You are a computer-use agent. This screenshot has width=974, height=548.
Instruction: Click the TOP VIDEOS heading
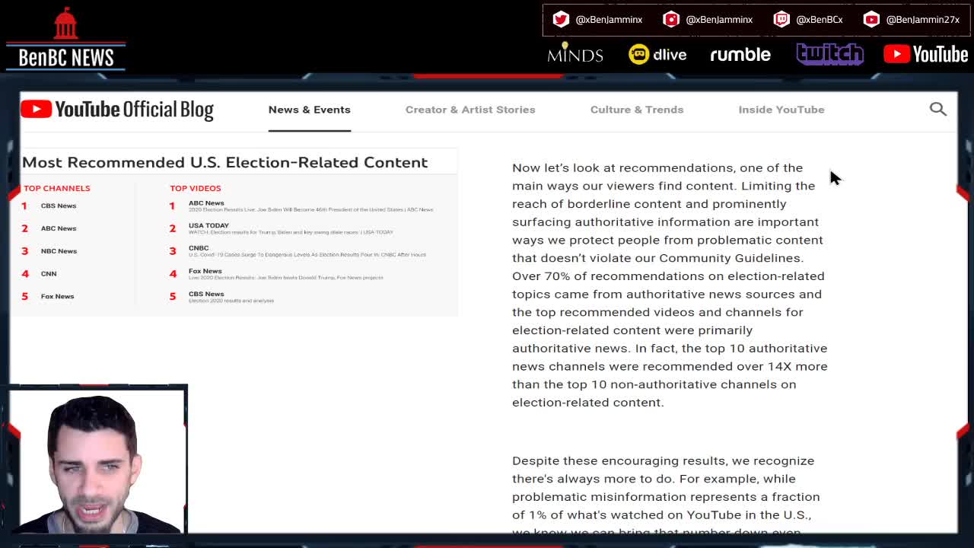pyautogui.click(x=196, y=188)
